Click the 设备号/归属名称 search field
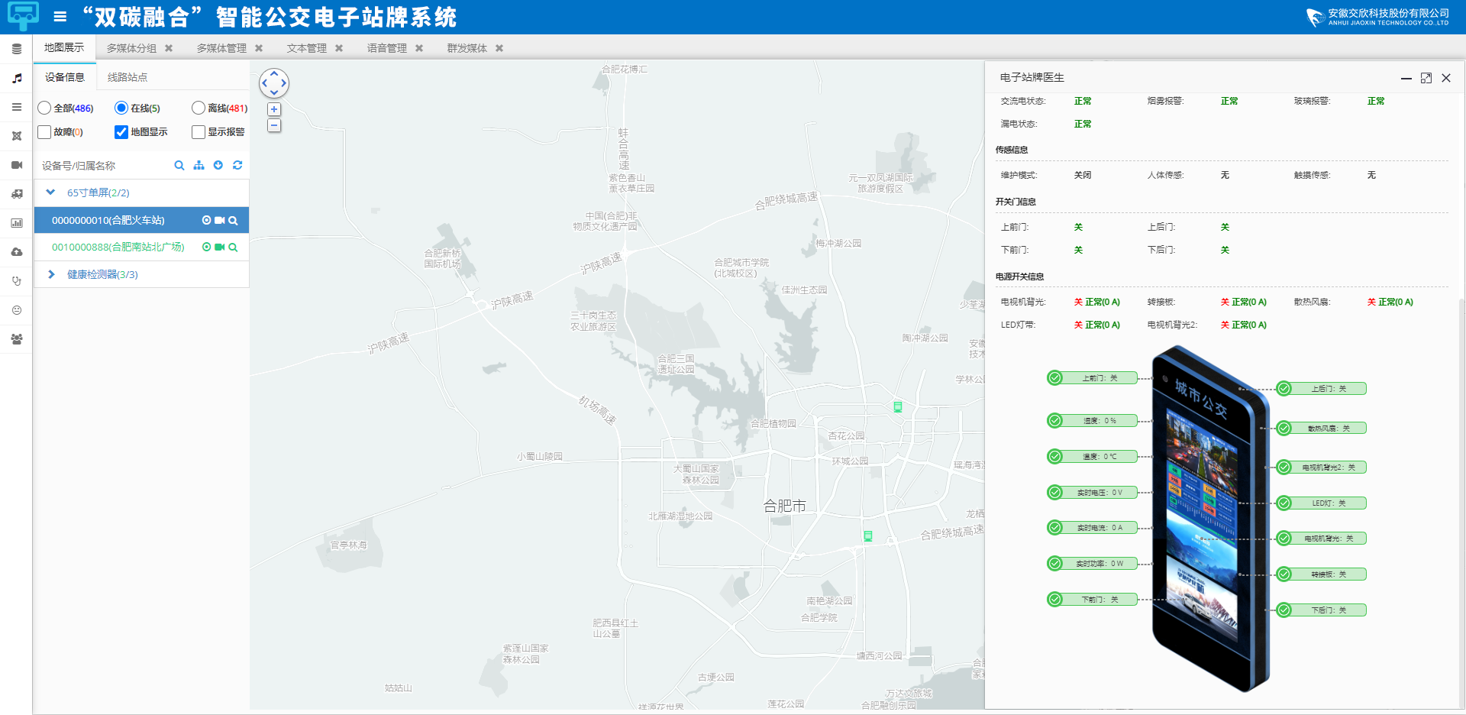This screenshot has height=715, width=1466. pyautogui.click(x=103, y=166)
